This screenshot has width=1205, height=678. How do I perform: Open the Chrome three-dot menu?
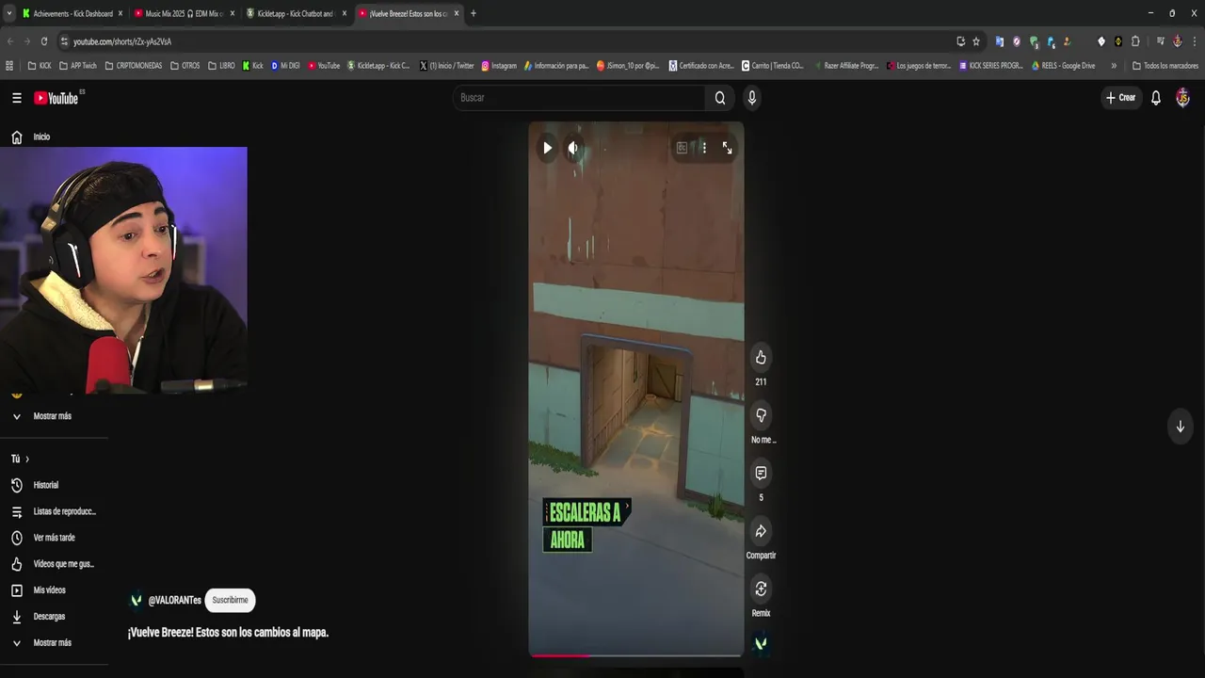pos(1194,41)
